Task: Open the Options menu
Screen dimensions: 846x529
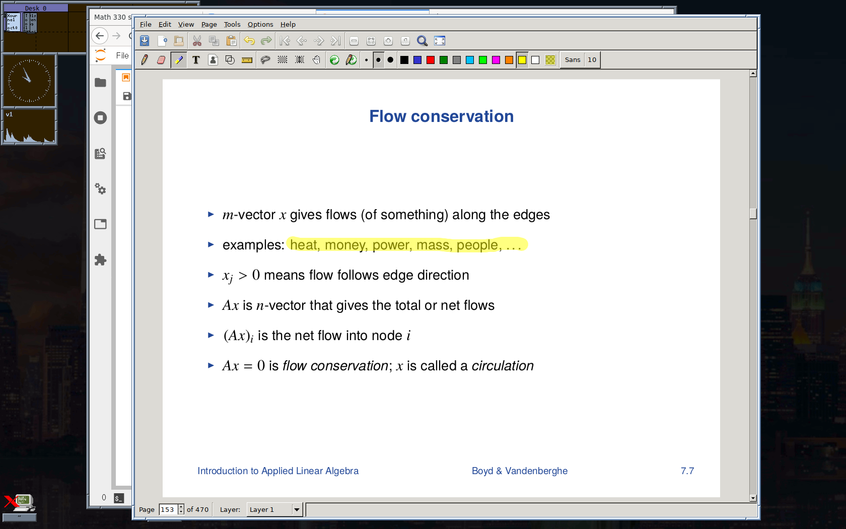Action: (x=260, y=24)
